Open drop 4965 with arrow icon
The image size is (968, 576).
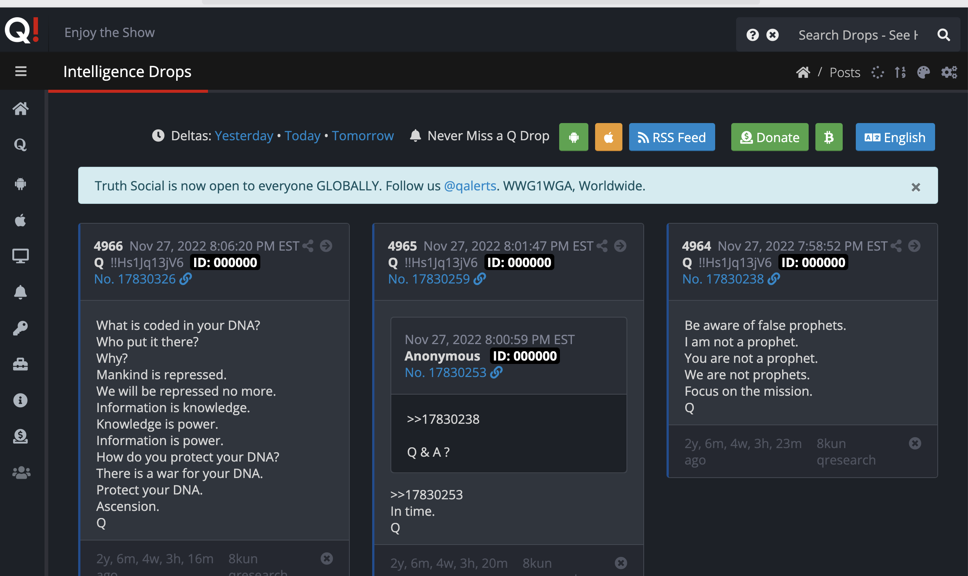point(620,246)
